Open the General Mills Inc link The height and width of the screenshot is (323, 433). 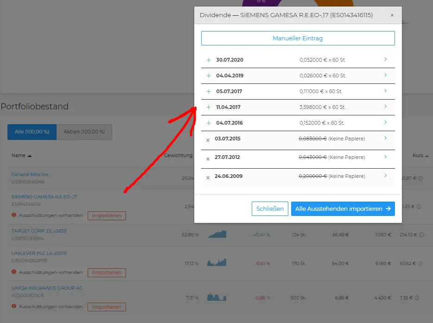[x=30, y=174]
